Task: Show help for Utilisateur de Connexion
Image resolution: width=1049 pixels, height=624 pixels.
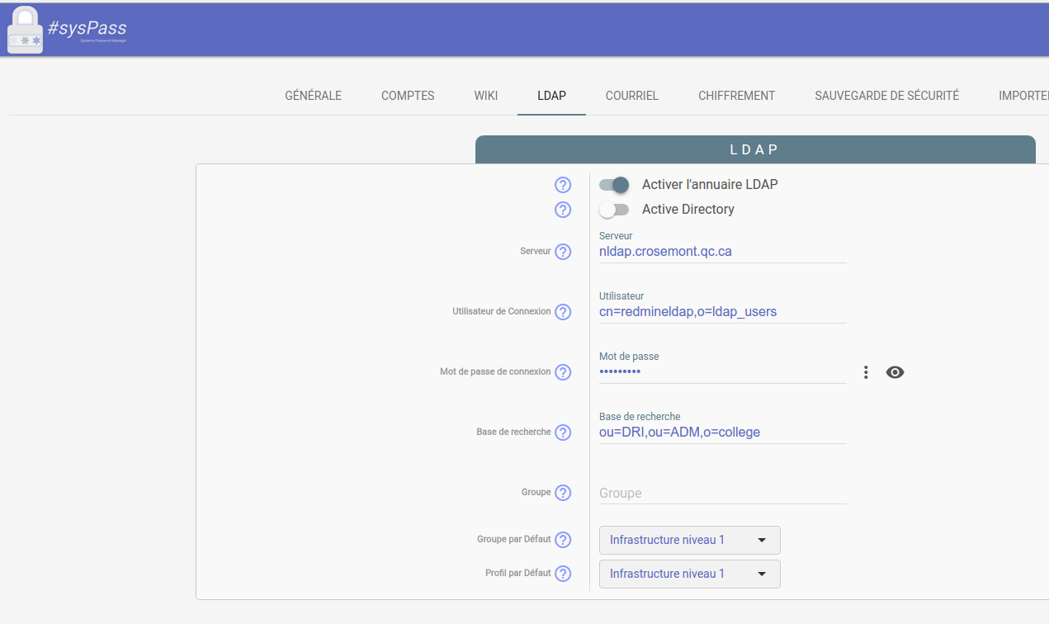Action: pos(563,312)
